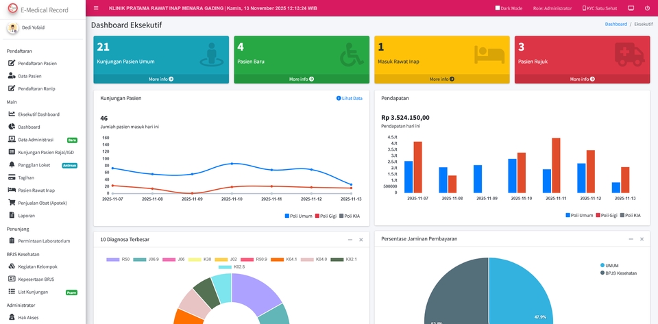Image resolution: width=658 pixels, height=324 pixels.
Task: Enable the Dark Mode checkbox
Action: pyautogui.click(x=498, y=8)
